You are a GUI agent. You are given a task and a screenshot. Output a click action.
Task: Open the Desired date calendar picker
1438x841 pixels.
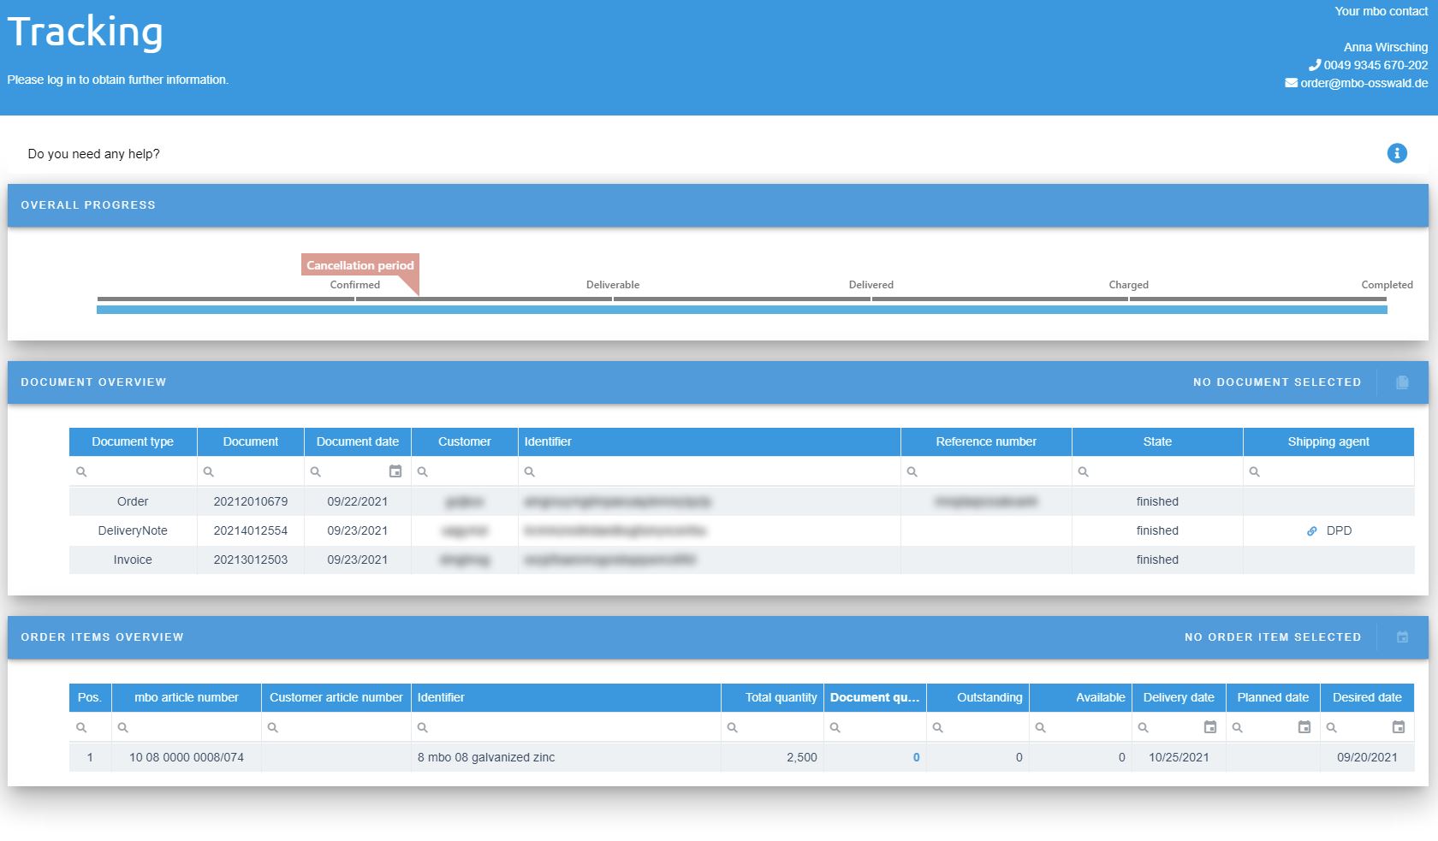click(x=1400, y=726)
